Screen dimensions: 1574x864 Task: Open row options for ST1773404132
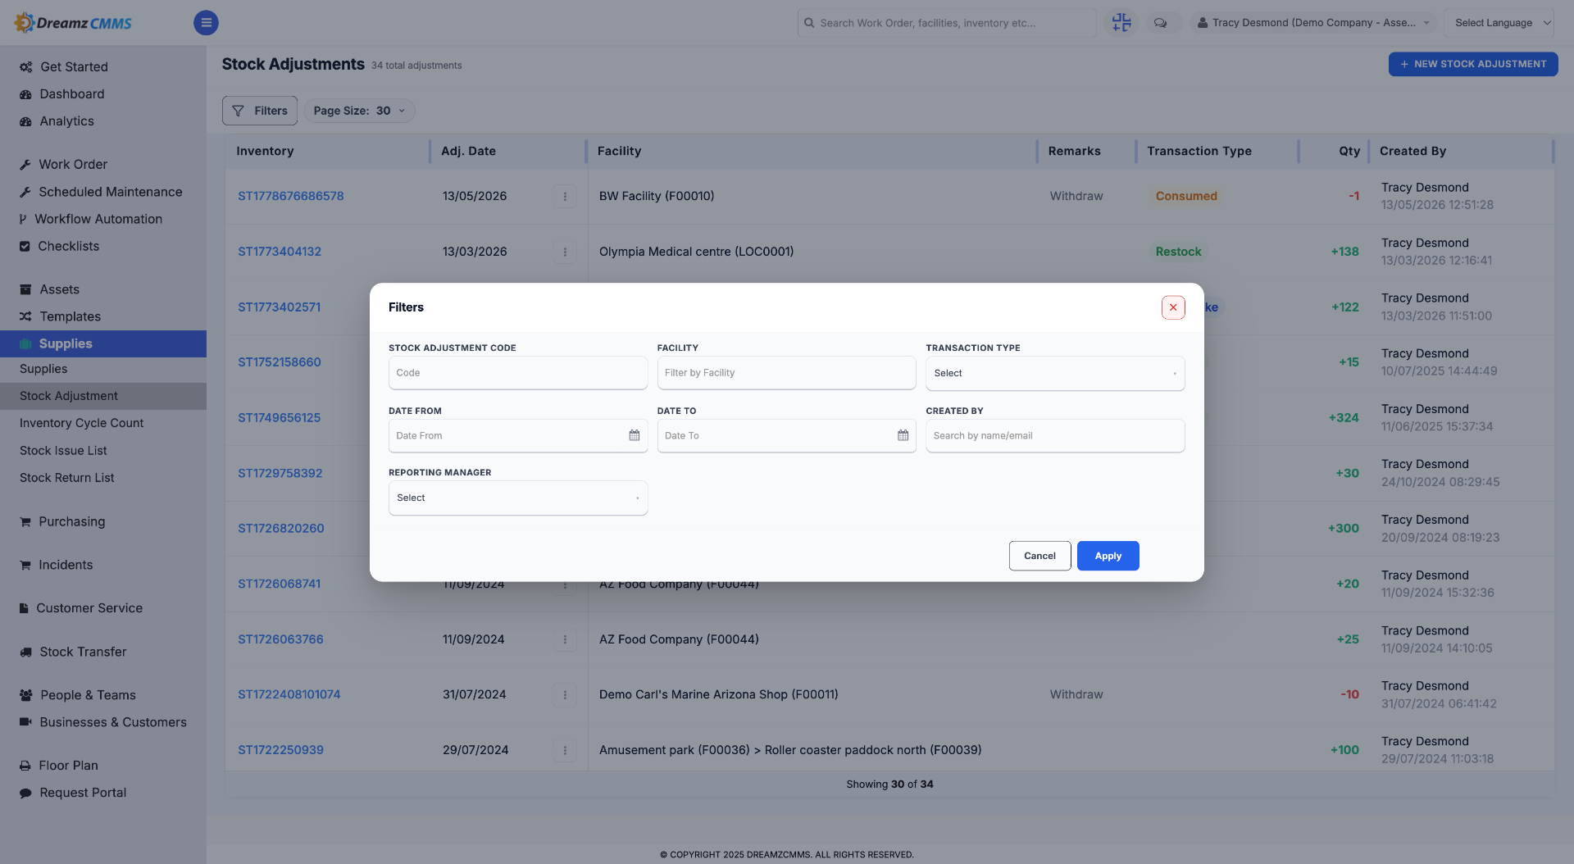[565, 252]
